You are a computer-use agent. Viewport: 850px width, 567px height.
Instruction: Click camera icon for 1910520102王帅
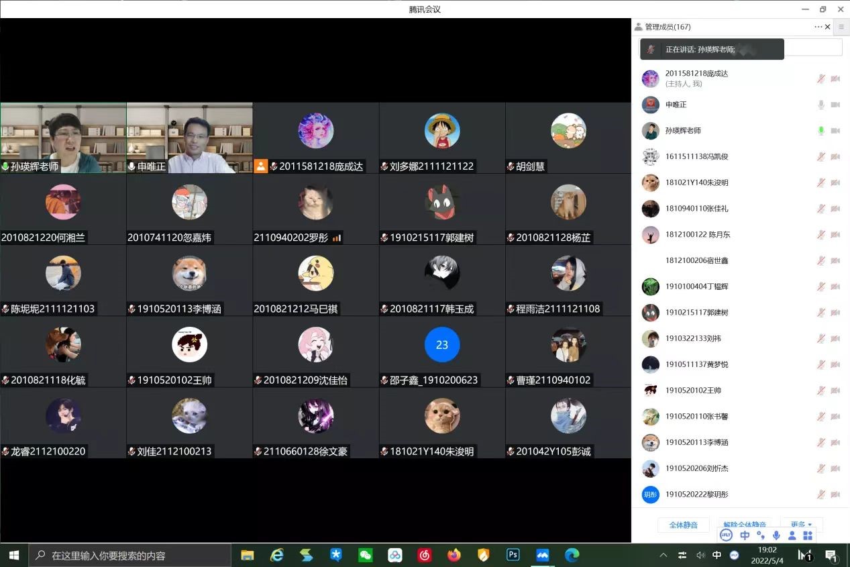835,391
